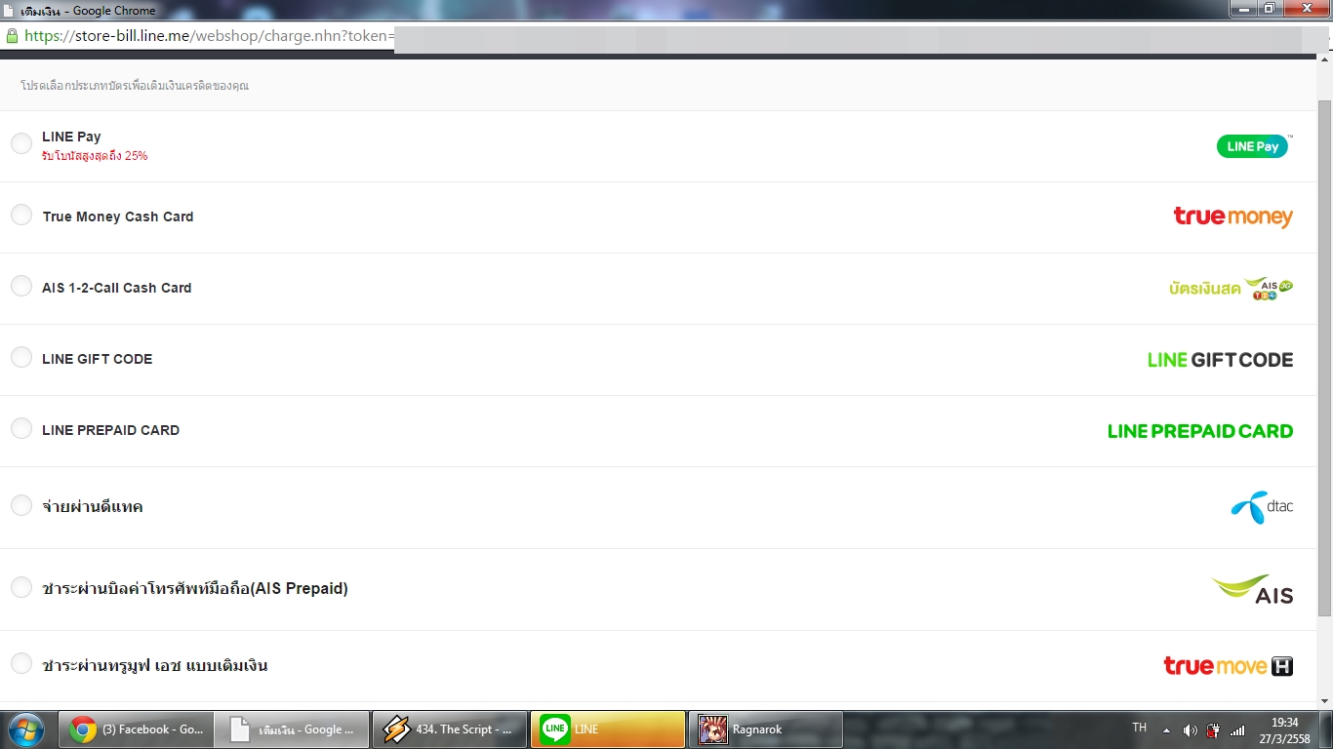Click the จ่ายผ่านดีแทค label text
This screenshot has height=749, width=1333.
click(93, 507)
